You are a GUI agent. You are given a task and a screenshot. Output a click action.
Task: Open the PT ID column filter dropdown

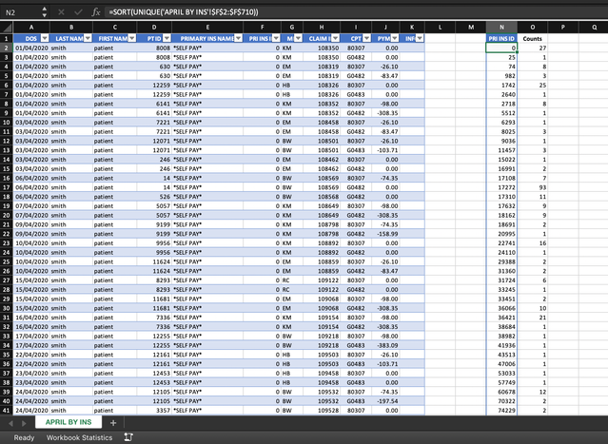[x=167, y=38]
